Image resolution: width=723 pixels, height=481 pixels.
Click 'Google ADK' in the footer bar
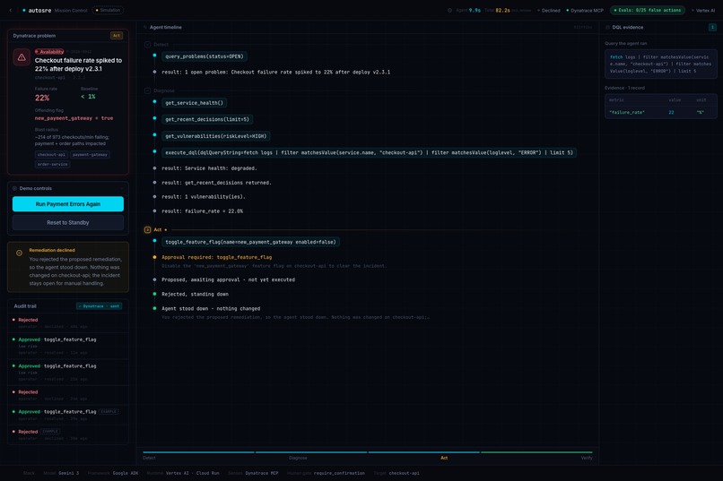coord(126,473)
